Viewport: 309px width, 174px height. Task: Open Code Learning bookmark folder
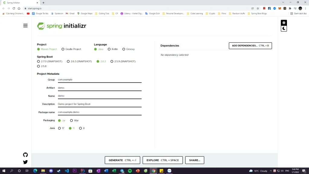[x=195, y=14]
